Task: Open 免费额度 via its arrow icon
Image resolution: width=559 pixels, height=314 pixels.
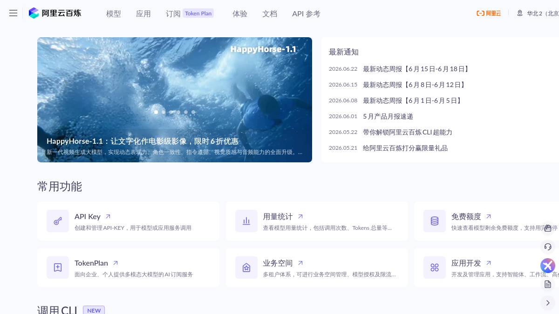Action: [489, 216]
